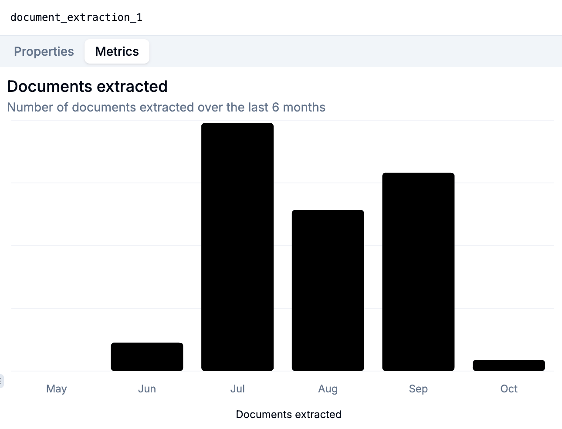
Task: Click the small Oct bar
Action: [x=509, y=365]
